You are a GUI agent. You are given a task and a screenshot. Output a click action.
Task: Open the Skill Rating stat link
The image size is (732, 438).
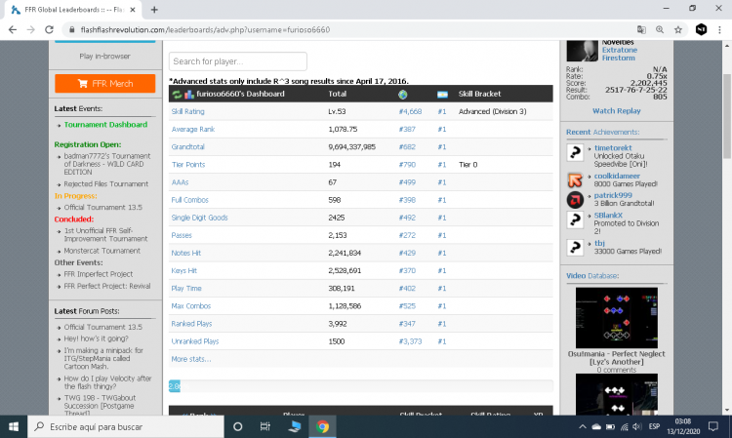(x=187, y=111)
